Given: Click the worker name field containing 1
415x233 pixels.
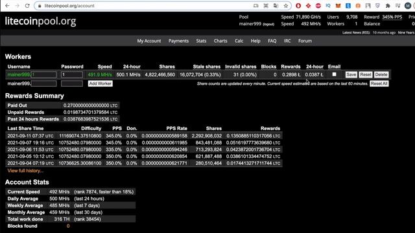Looking at the screenshot, I should [x=43, y=75].
